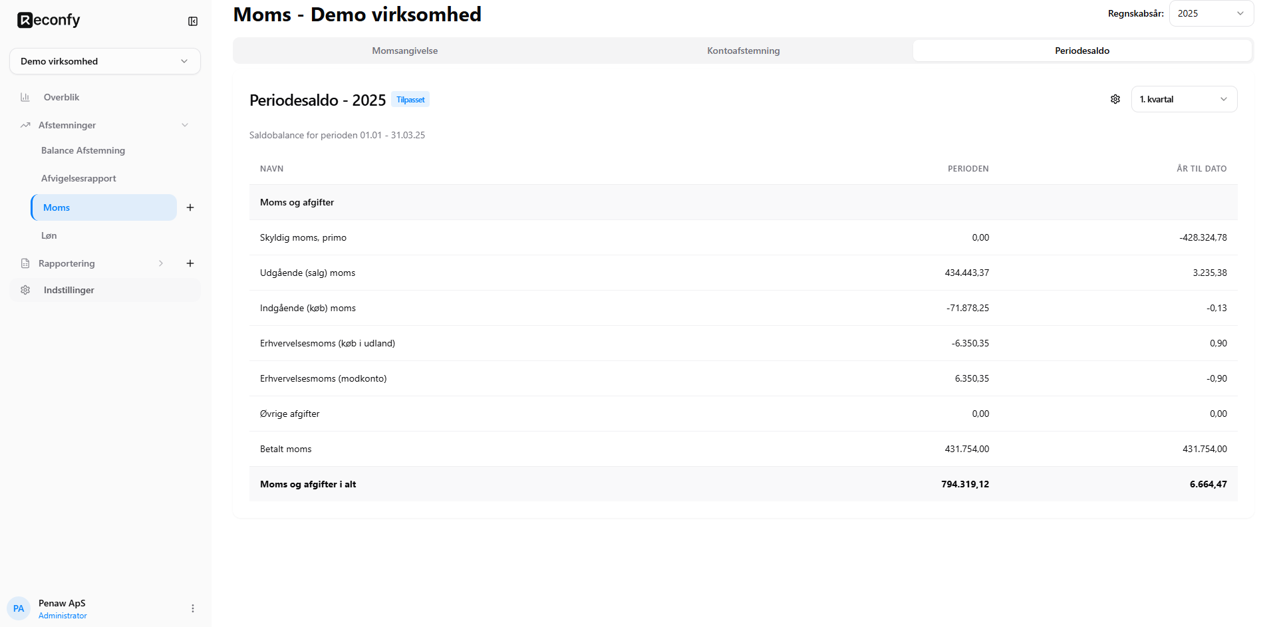Open Afvigelsesrapport page
1275x627 pixels.
pyautogui.click(x=78, y=178)
